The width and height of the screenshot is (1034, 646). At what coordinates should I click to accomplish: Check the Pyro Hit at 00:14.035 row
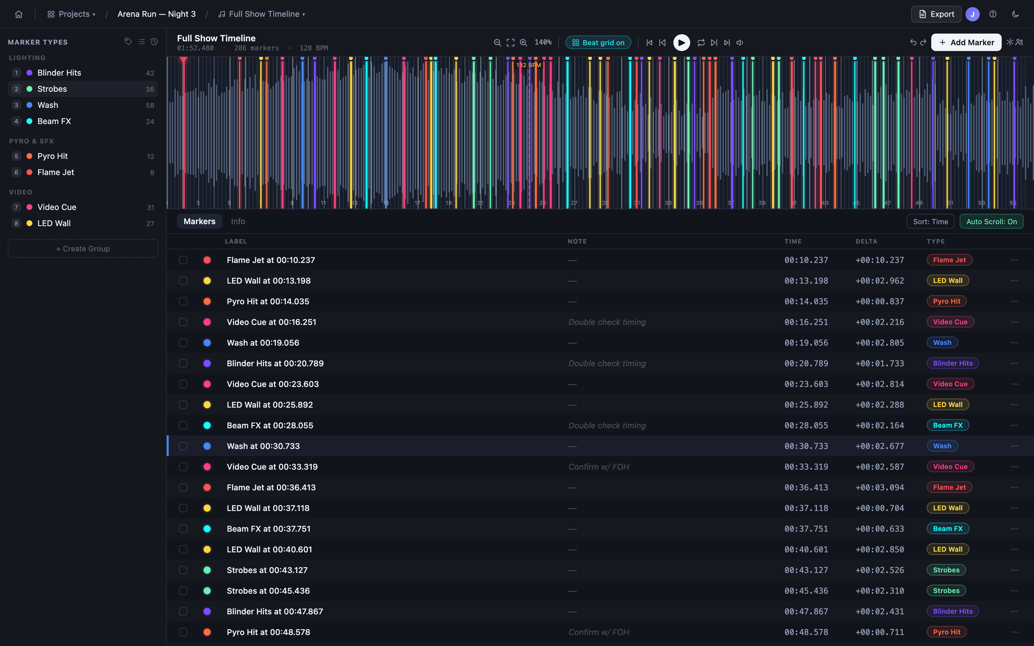click(183, 301)
